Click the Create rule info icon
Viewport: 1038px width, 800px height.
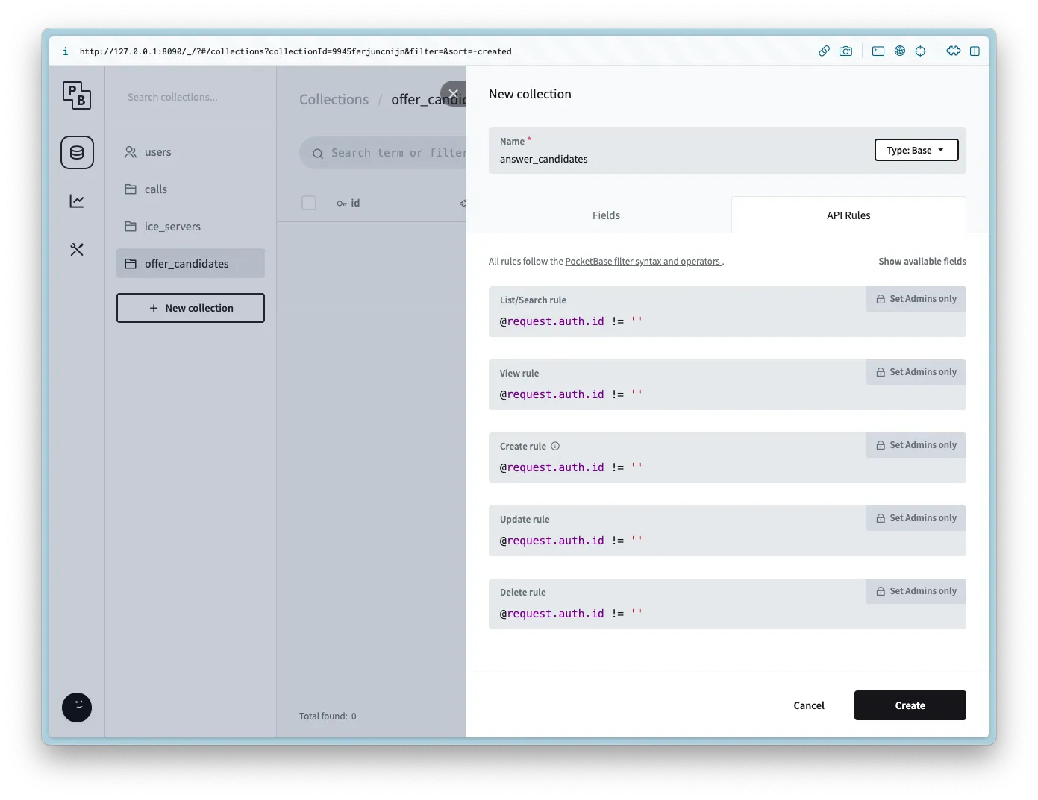(555, 446)
